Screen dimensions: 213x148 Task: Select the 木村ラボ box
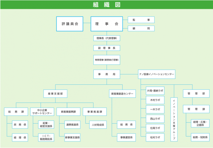coord(155,100)
